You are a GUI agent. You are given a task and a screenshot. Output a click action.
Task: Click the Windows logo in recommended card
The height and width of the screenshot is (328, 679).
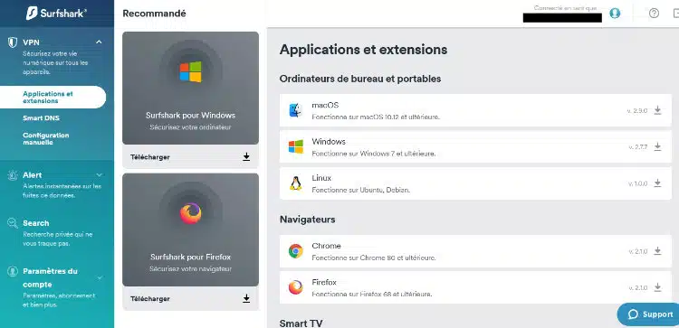click(190, 71)
